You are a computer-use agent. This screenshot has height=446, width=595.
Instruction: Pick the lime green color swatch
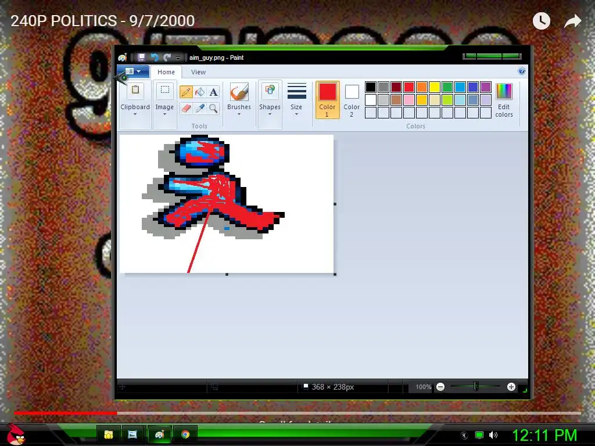tap(447, 100)
